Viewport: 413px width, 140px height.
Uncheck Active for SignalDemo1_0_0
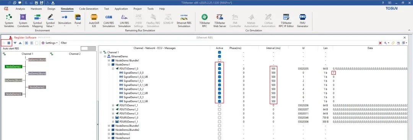click(x=220, y=73)
